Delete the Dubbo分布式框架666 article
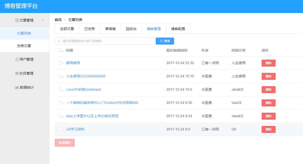Screen dimensions: 303x164 268,103
